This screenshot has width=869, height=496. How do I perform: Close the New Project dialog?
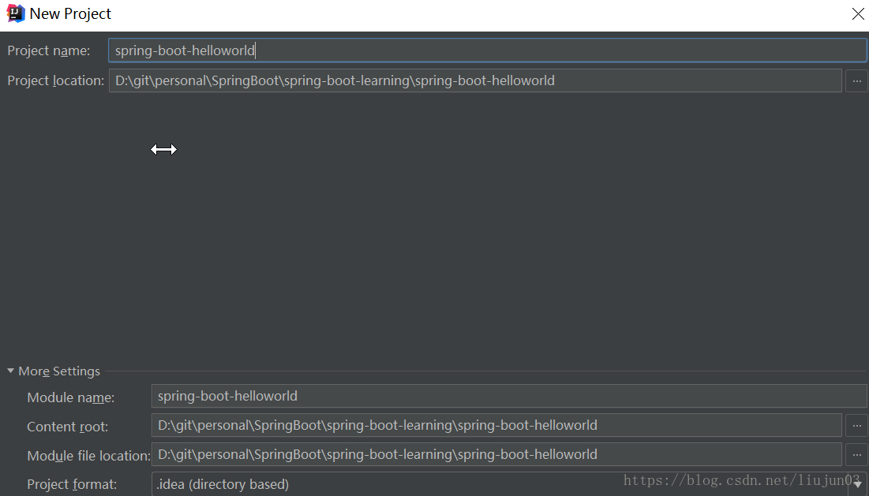click(858, 14)
